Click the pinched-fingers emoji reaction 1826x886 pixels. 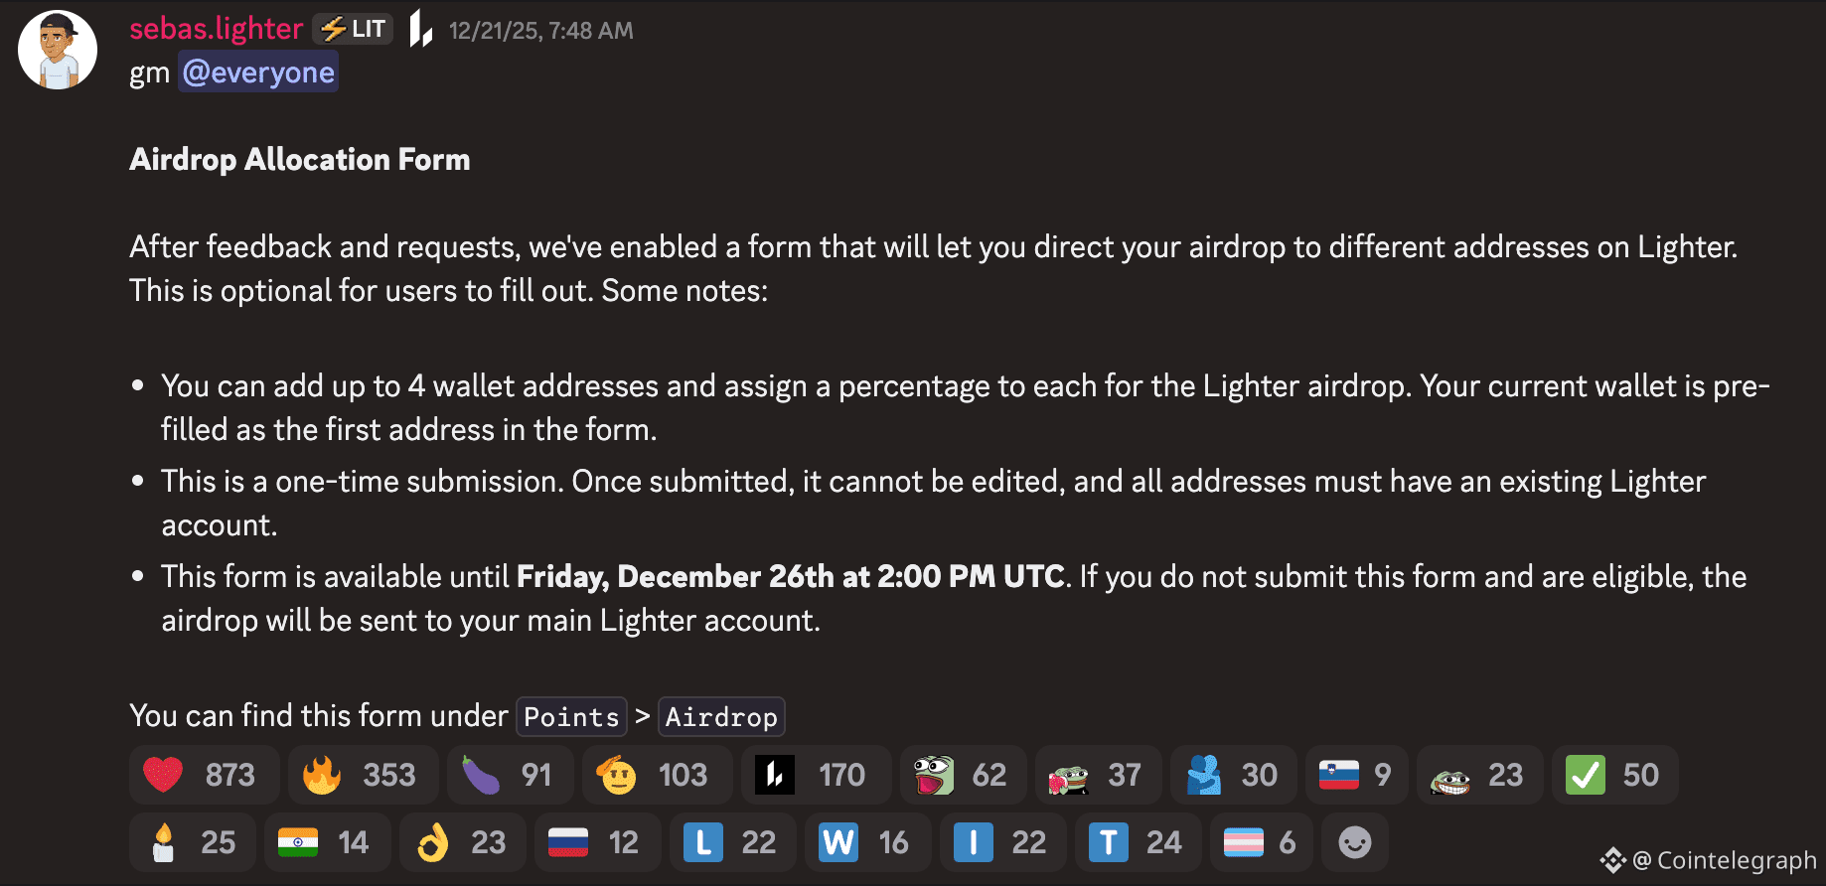point(462,841)
